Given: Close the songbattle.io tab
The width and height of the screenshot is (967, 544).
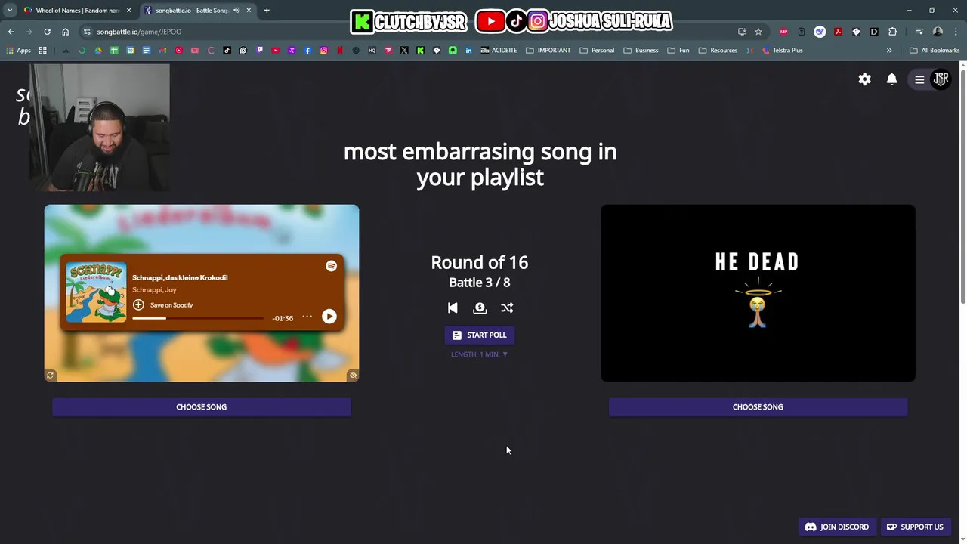Looking at the screenshot, I should point(249,11).
